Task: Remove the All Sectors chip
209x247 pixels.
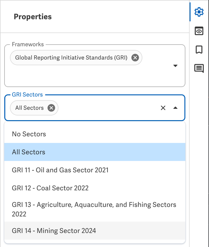Action: coord(51,108)
